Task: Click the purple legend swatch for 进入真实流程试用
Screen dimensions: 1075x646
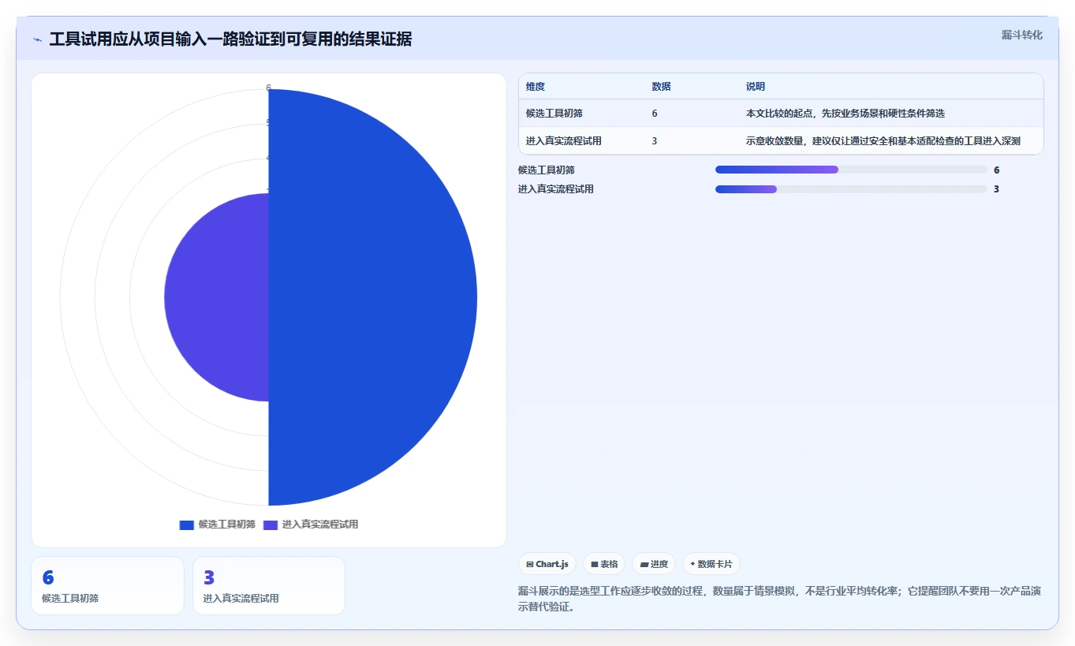Action: point(271,525)
